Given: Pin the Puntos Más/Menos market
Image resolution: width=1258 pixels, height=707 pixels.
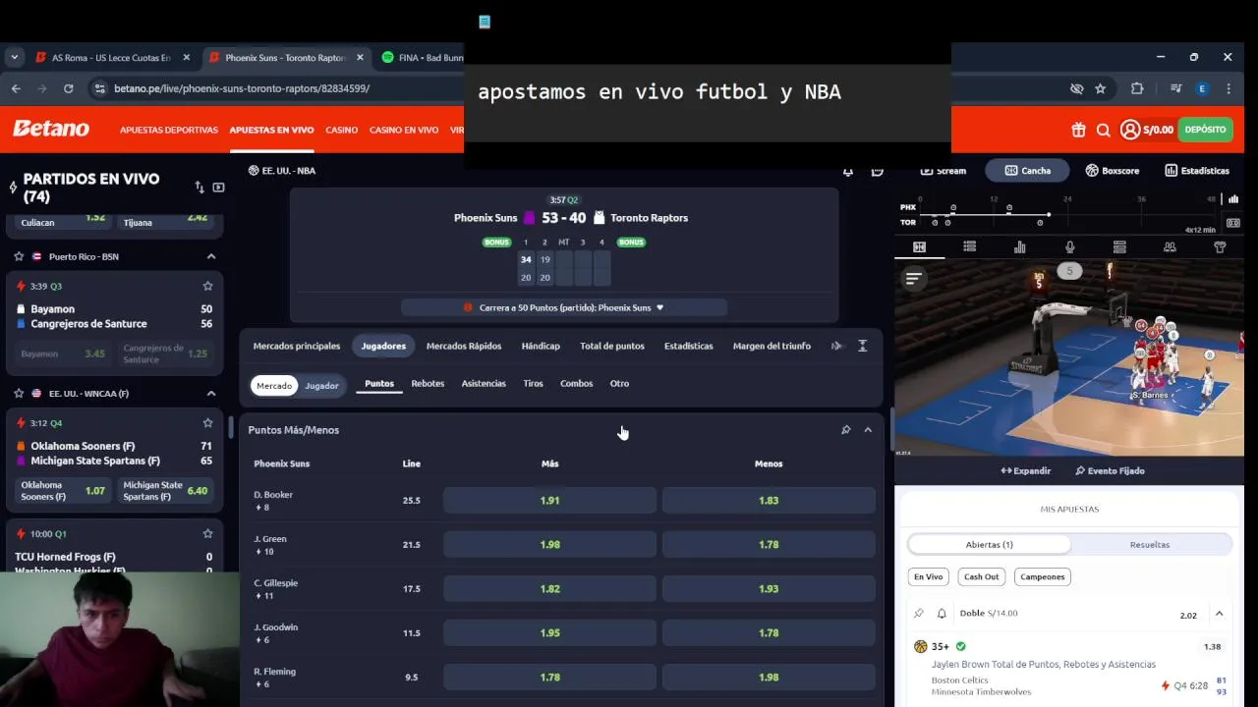Looking at the screenshot, I should click(x=845, y=430).
